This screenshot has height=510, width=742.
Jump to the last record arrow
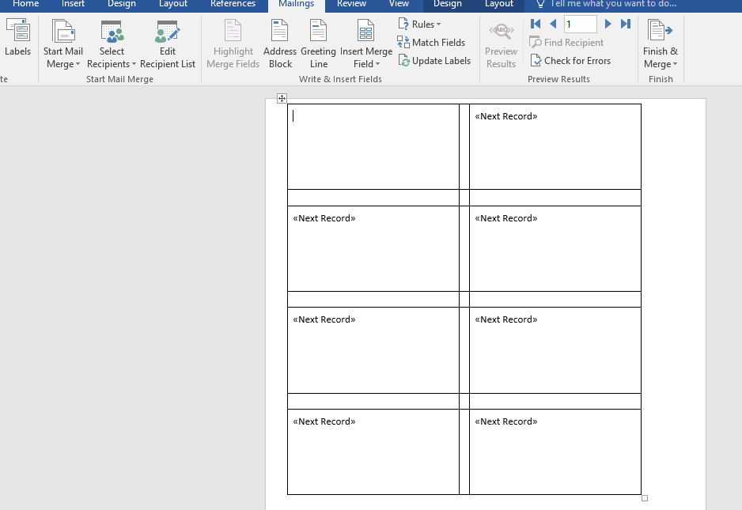pyautogui.click(x=626, y=24)
